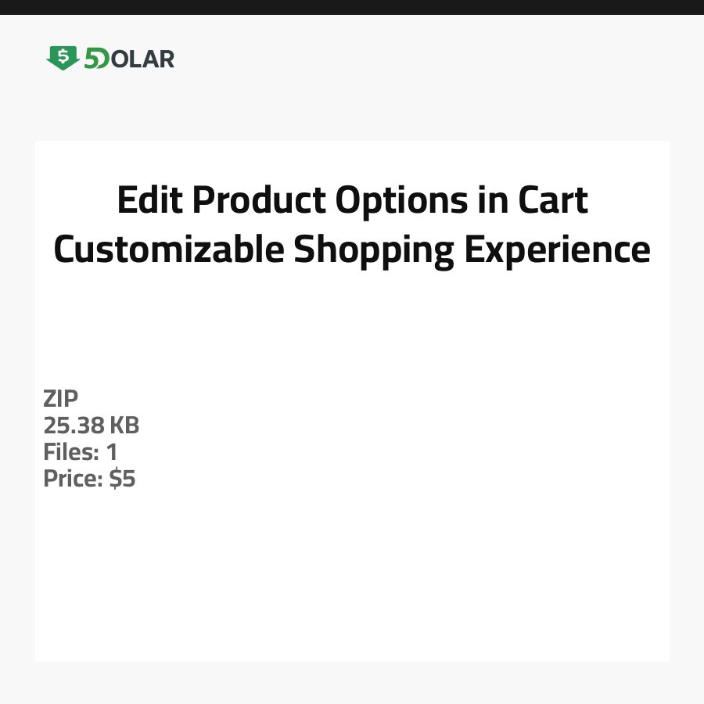
Task: Click the 'Files: 1' count label
Action: 81,452
